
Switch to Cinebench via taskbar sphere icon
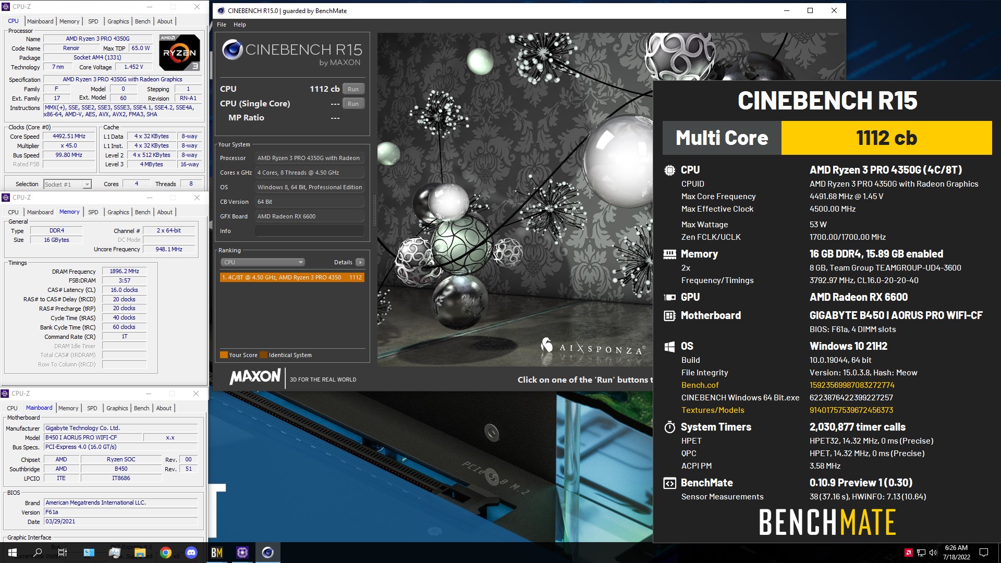pos(268,553)
